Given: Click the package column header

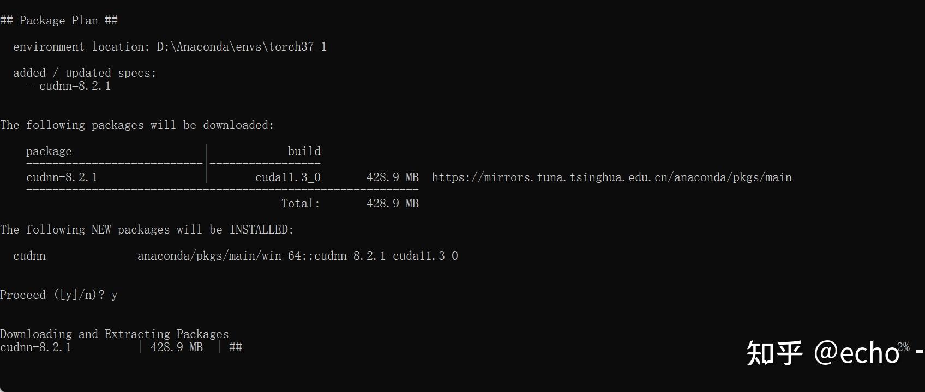Looking at the screenshot, I should (x=49, y=151).
